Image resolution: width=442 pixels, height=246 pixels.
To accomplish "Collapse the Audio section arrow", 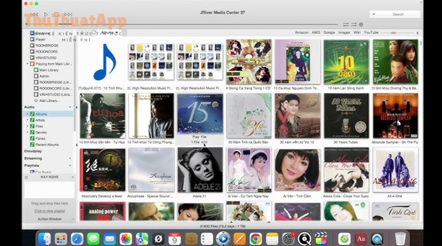I will 70,107.
